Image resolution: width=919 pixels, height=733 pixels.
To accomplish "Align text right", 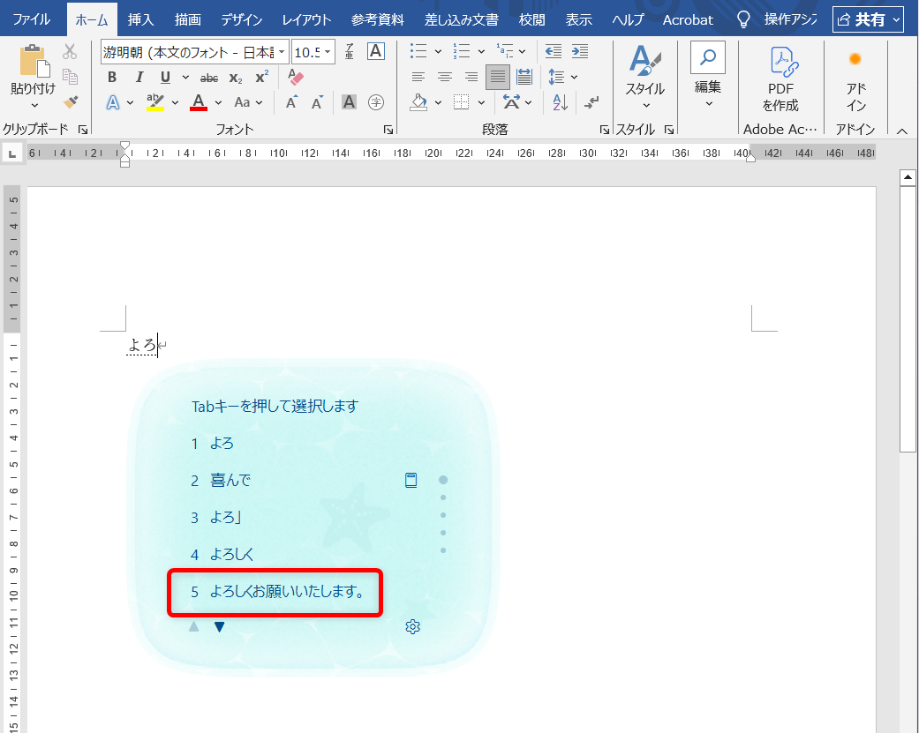I will 471,77.
